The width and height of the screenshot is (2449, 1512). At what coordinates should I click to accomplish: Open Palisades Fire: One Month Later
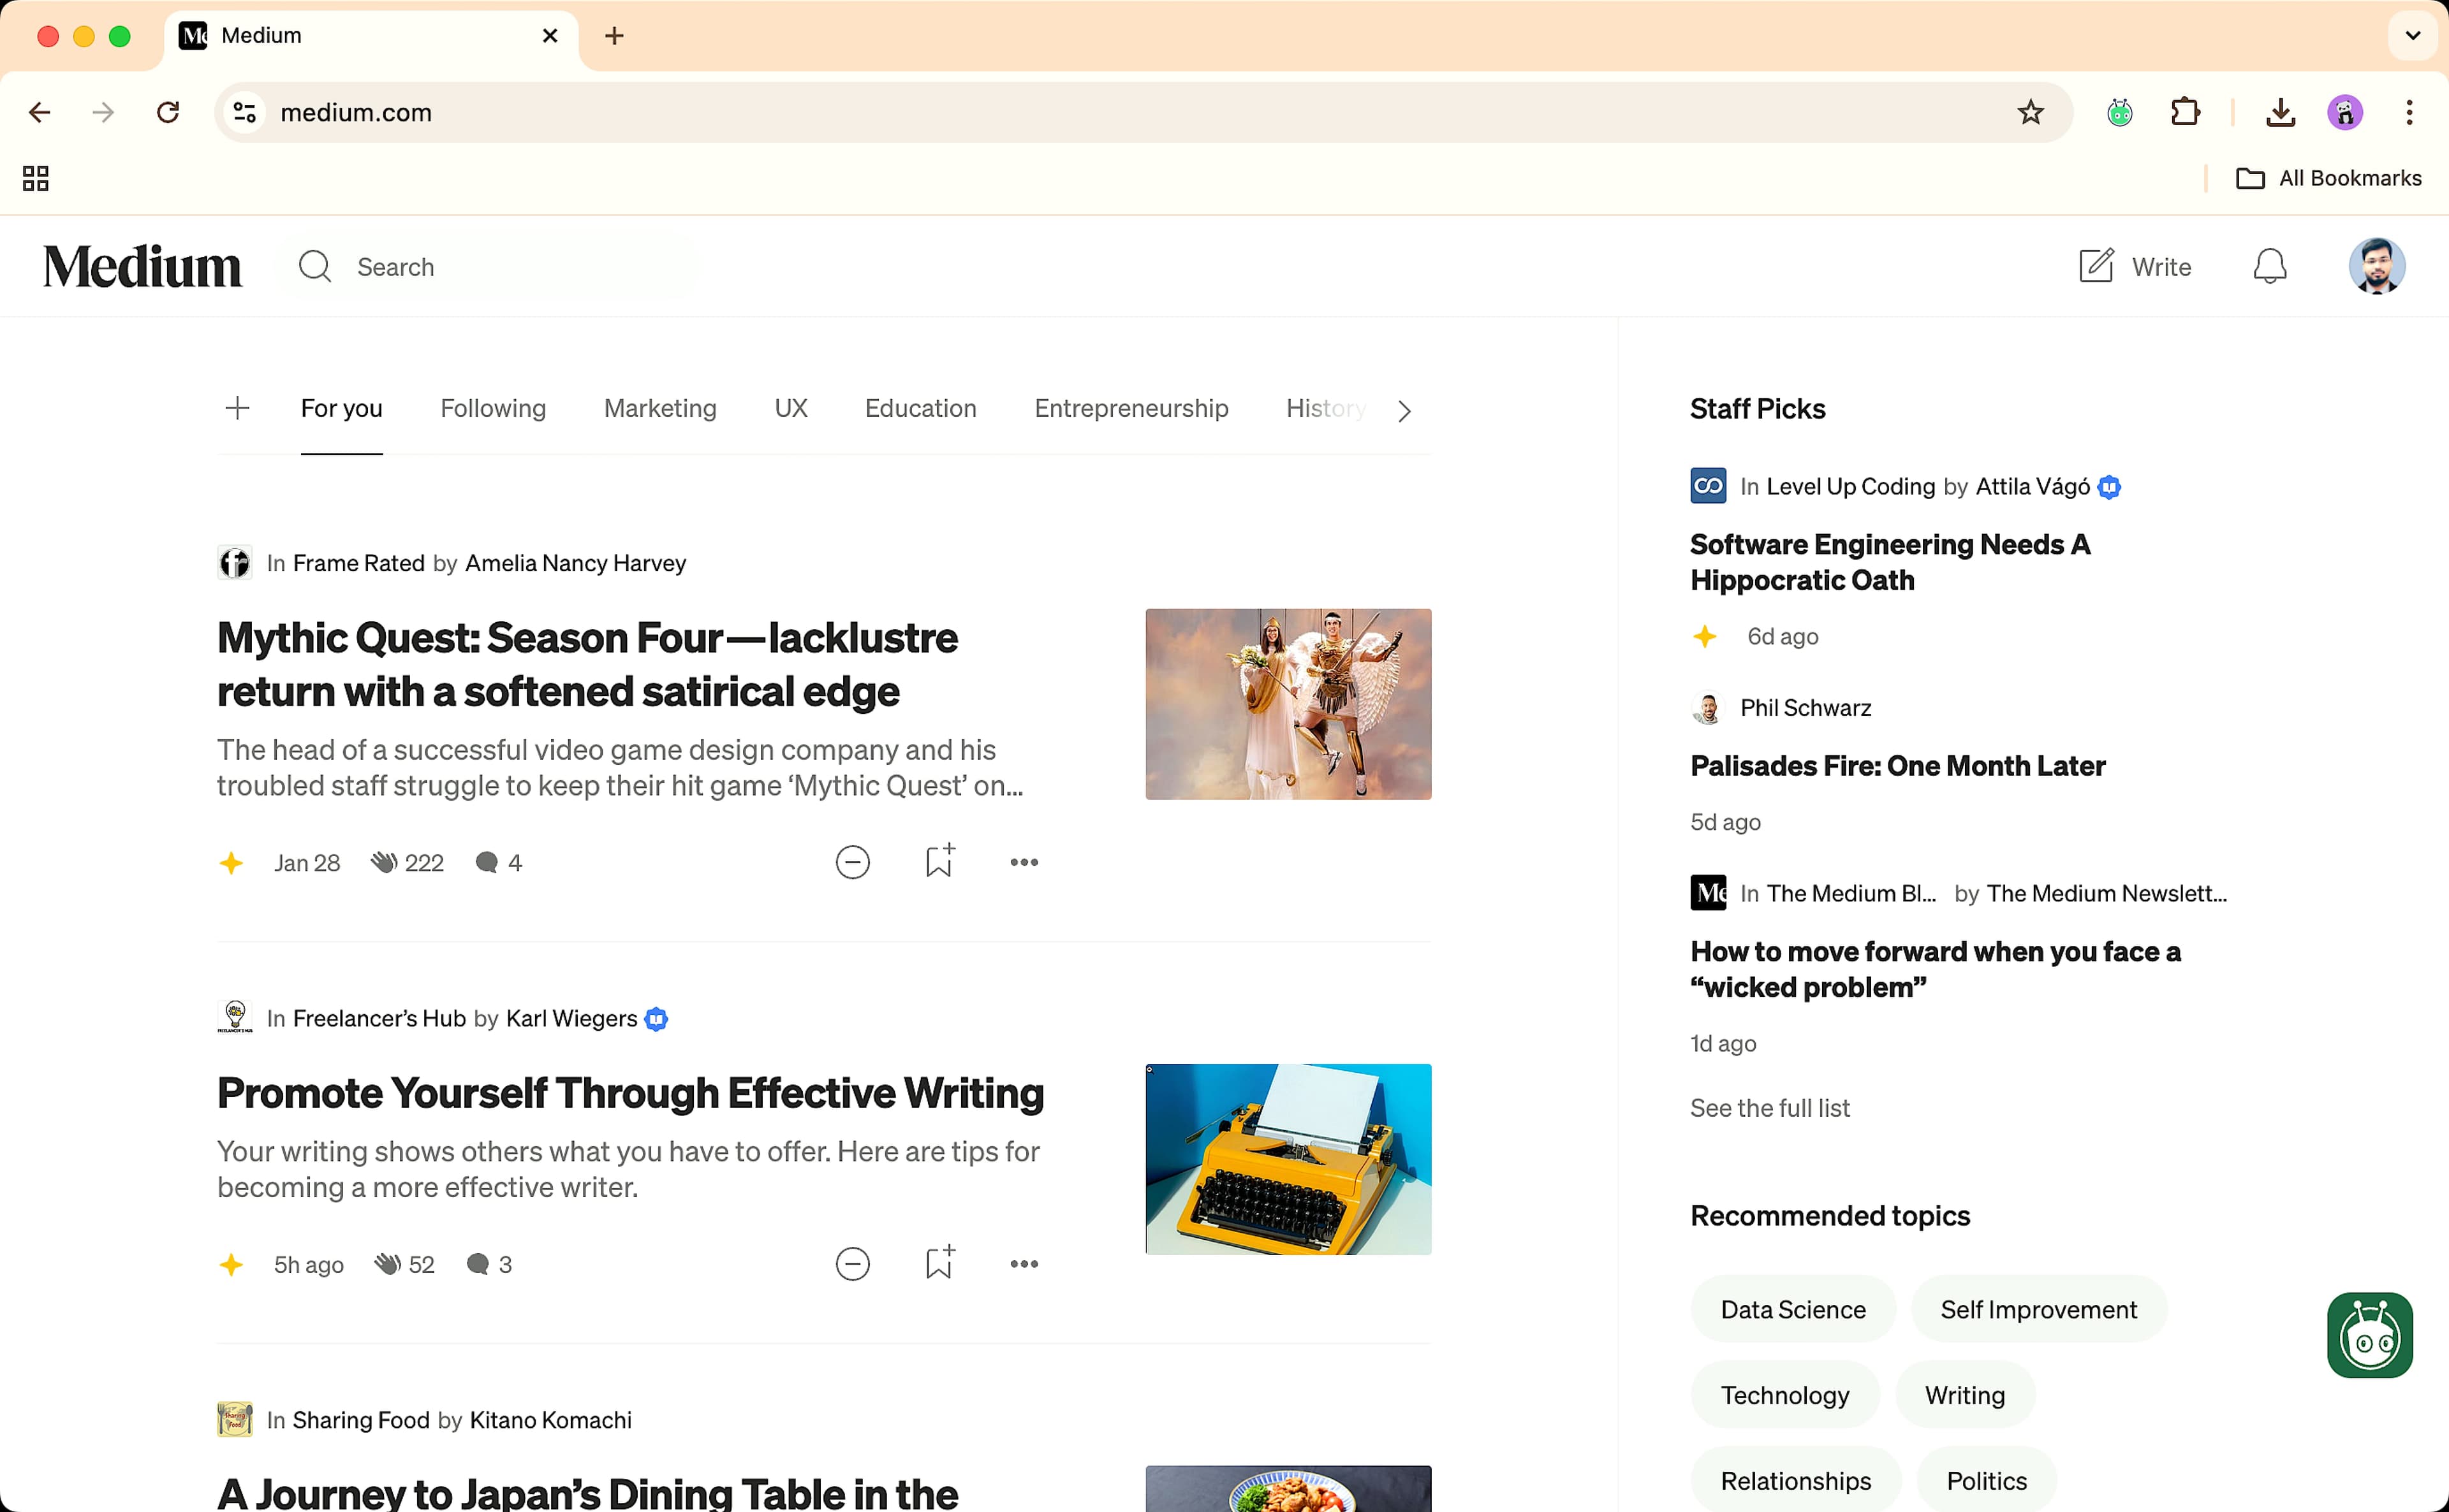coord(1897,765)
